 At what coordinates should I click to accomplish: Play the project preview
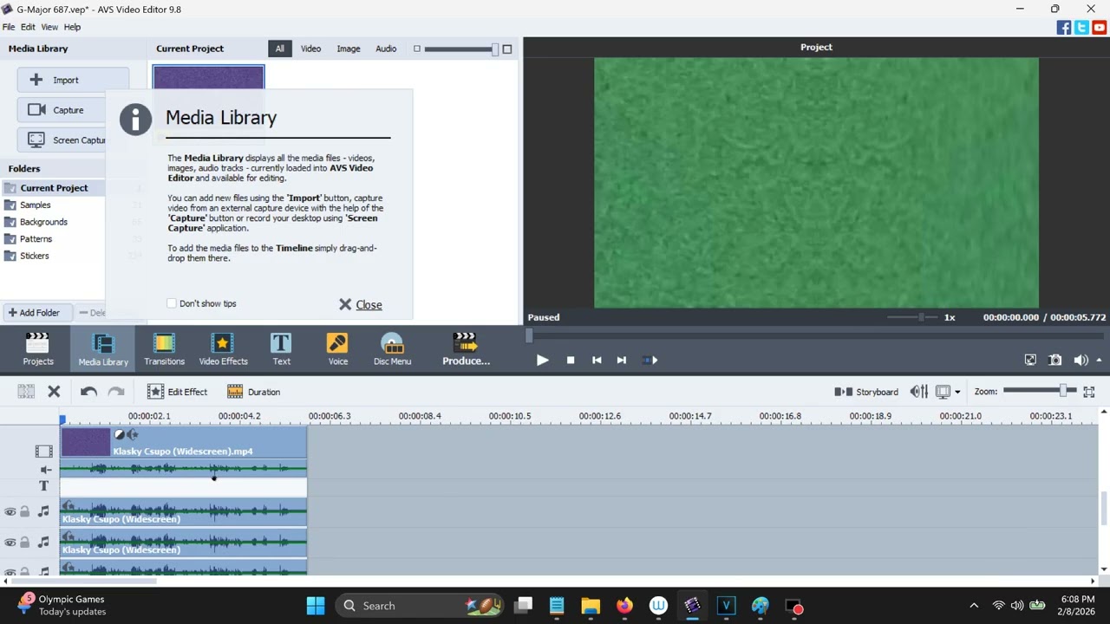(x=542, y=360)
